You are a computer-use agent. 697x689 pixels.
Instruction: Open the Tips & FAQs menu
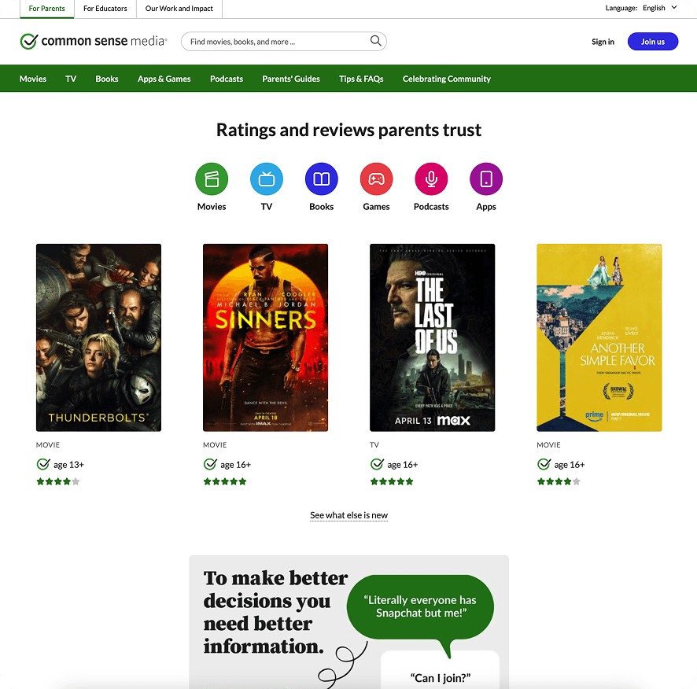point(361,79)
